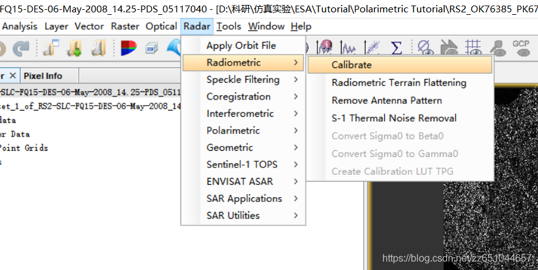The image size is (538, 270).
Task: Open Information histogram icon with red ball
Action: pyautogui.click(x=324, y=47)
